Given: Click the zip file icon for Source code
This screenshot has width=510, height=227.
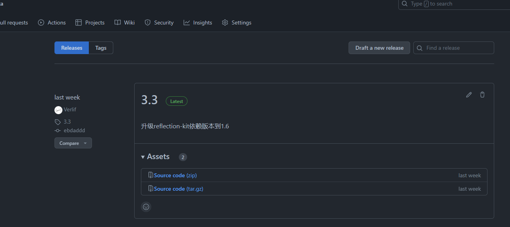Looking at the screenshot, I should click(150, 175).
